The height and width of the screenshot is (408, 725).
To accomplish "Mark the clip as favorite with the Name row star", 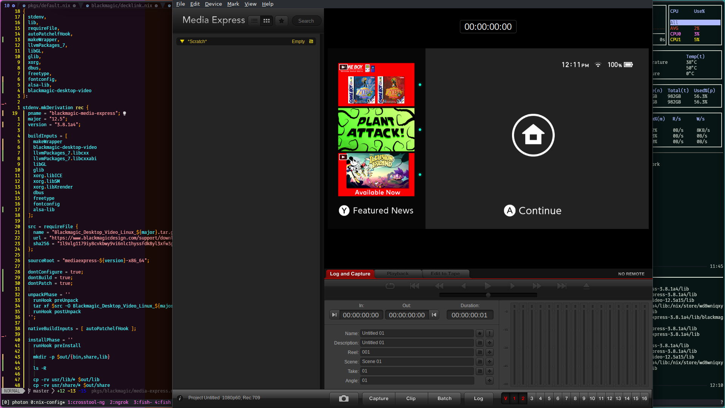I will point(480,333).
